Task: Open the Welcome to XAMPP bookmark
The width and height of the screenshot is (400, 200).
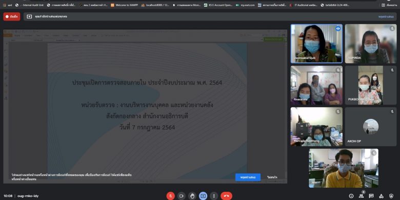Action: tap(124, 5)
